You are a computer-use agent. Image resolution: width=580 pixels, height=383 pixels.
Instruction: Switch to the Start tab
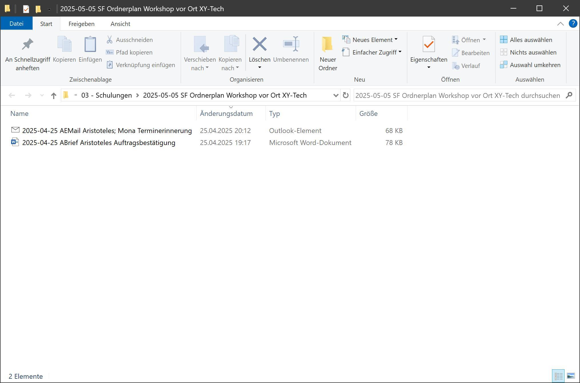[x=46, y=24]
